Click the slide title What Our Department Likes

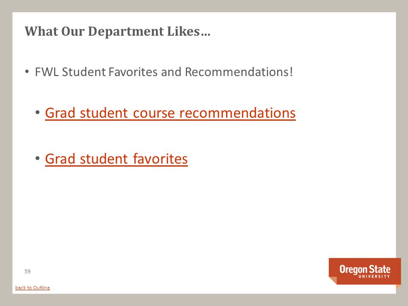click(117, 31)
